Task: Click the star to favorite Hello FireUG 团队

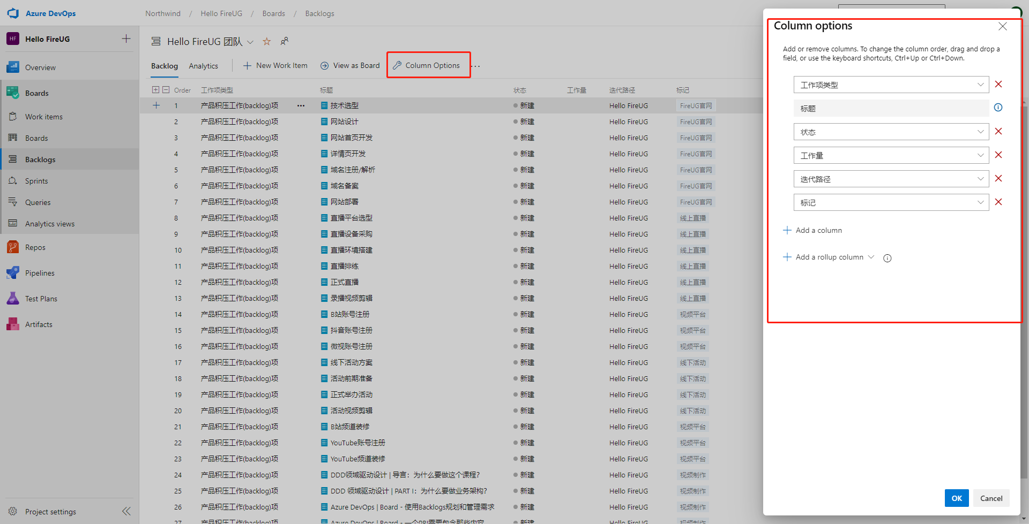Action: 266,41
